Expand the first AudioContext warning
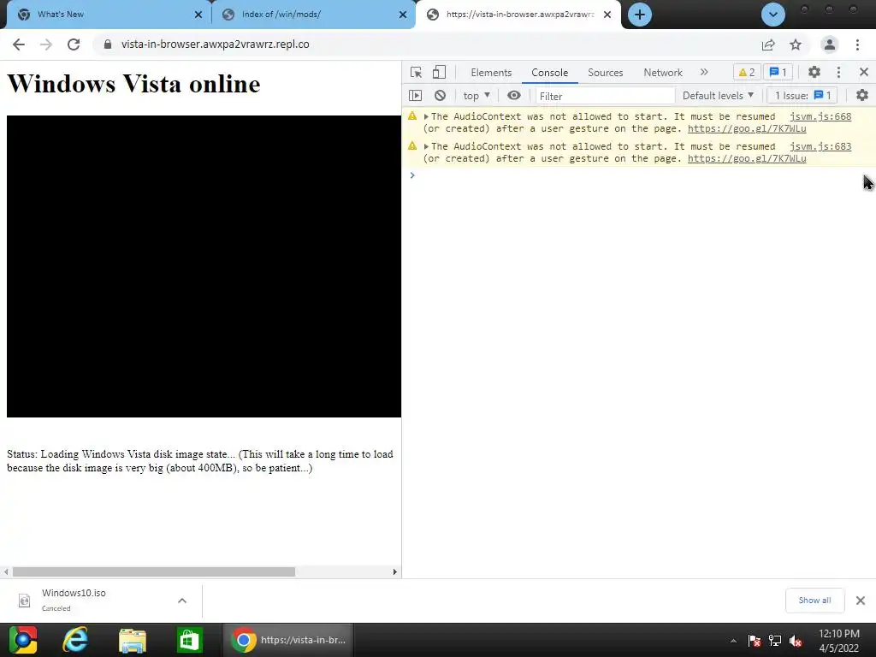 click(x=426, y=116)
